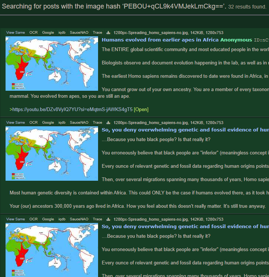This screenshot has width=269, height=277.
Task: Click the '32 results found.' text
Action: coord(247,7)
